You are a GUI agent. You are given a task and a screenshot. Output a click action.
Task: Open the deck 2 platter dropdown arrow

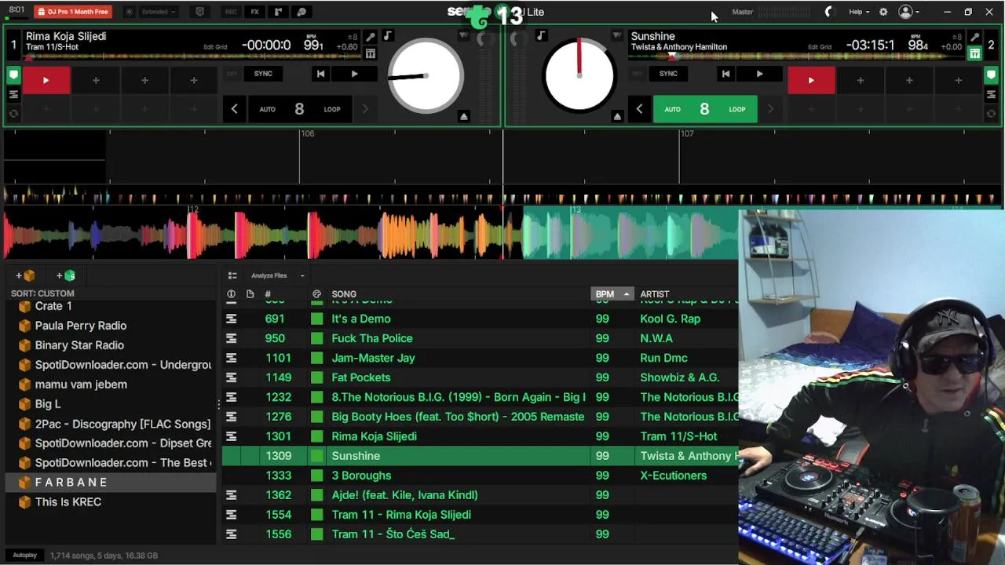click(x=616, y=36)
